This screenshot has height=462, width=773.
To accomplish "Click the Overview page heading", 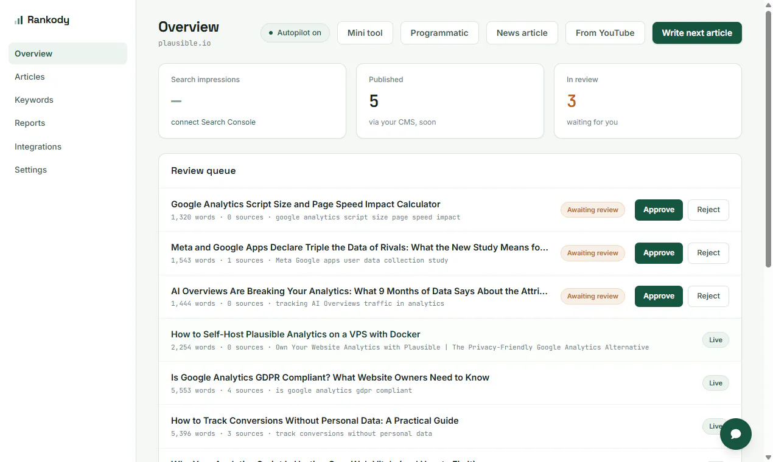I will click(x=189, y=27).
